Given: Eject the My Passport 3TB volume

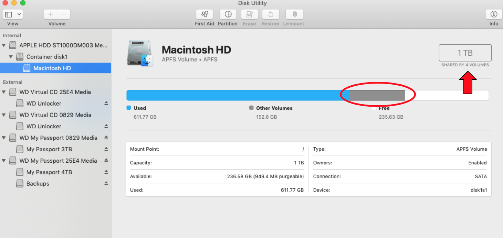Looking at the screenshot, I should [x=106, y=149].
